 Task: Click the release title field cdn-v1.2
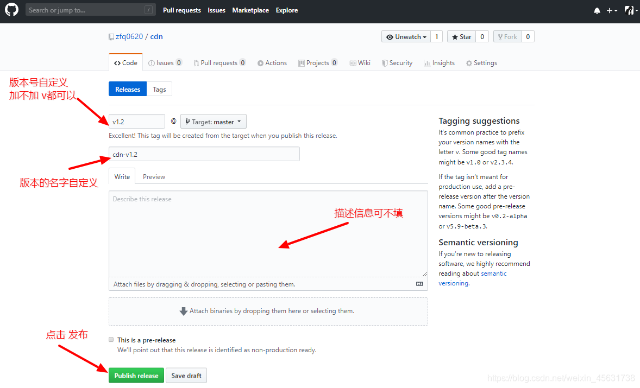click(x=204, y=154)
